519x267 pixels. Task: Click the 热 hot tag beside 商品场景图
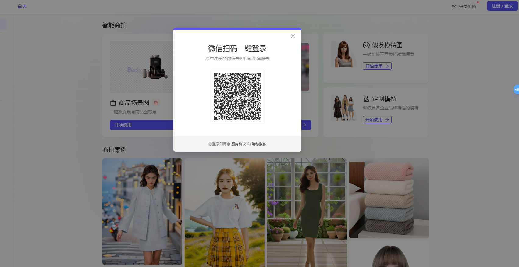(x=156, y=103)
